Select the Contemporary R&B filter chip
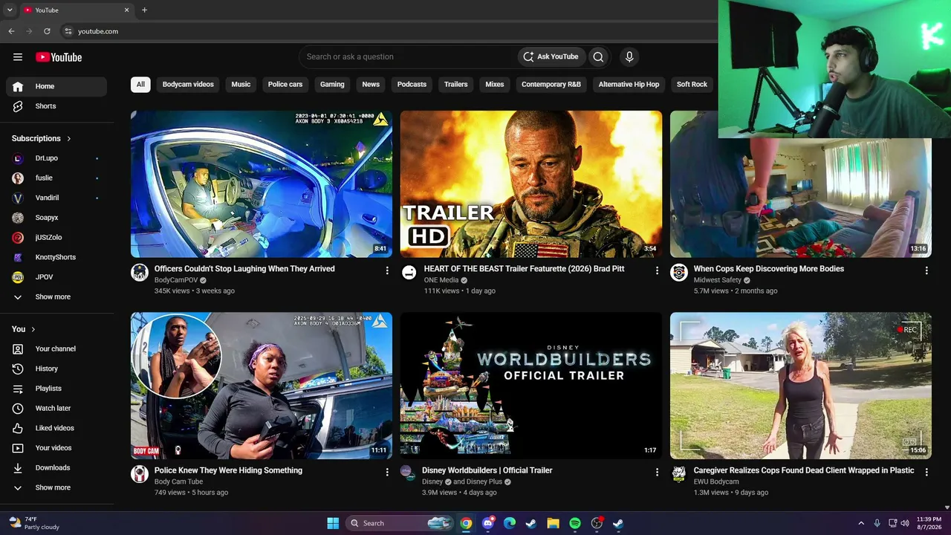Image resolution: width=951 pixels, height=535 pixels. (551, 85)
